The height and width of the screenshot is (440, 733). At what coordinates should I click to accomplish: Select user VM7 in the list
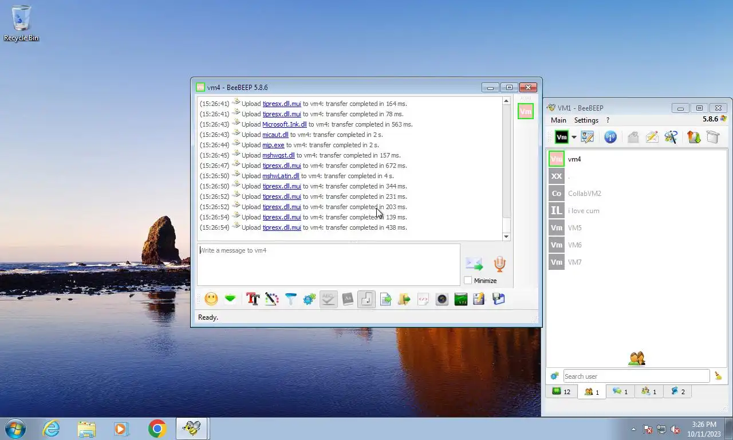click(637, 262)
